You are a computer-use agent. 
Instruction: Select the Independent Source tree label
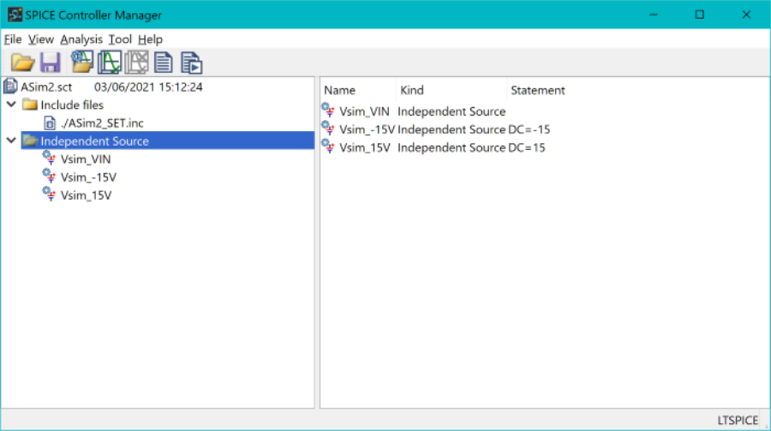click(94, 141)
